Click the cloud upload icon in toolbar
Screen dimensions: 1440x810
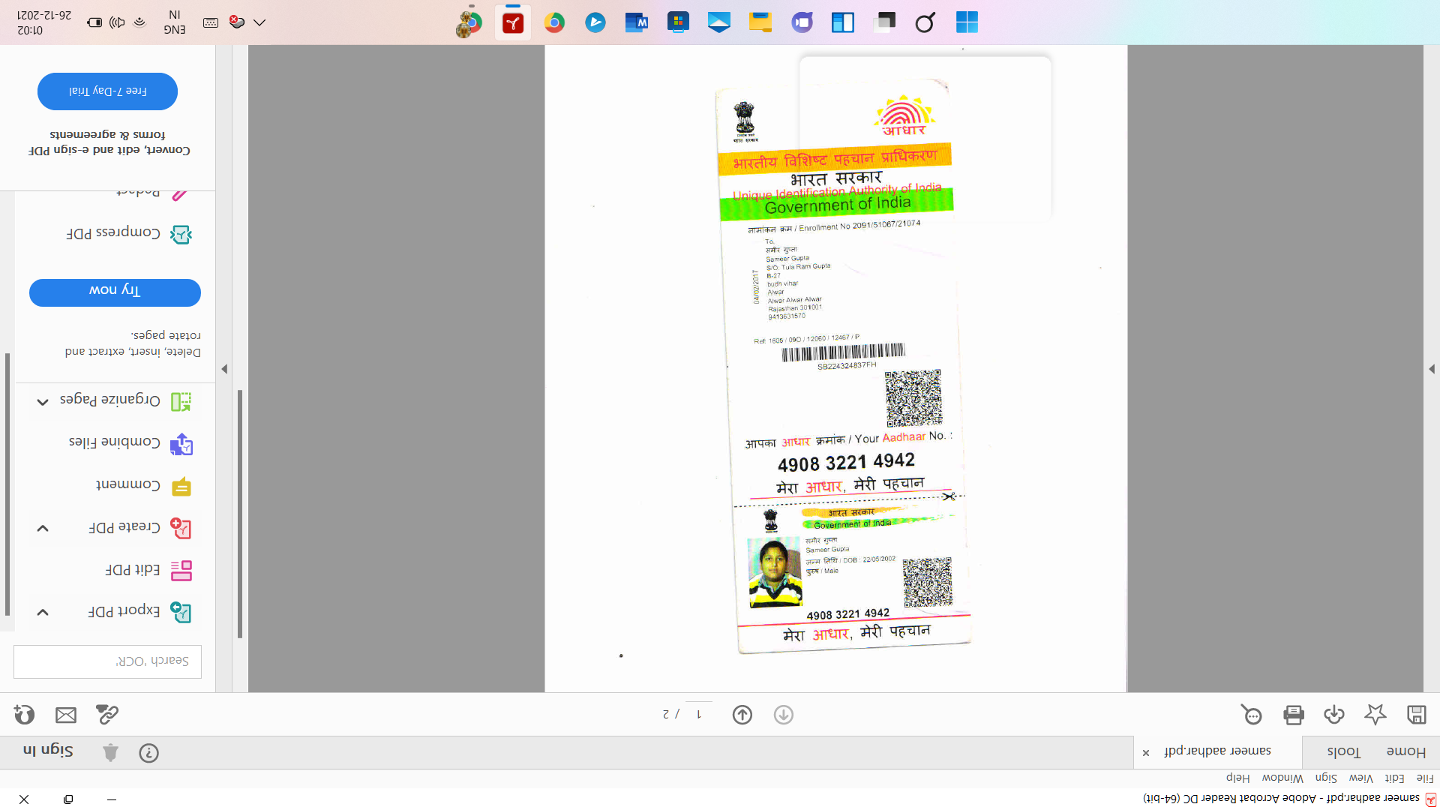[x=1334, y=715]
